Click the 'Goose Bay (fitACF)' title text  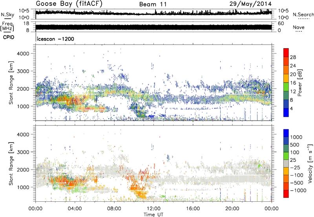[69, 4]
